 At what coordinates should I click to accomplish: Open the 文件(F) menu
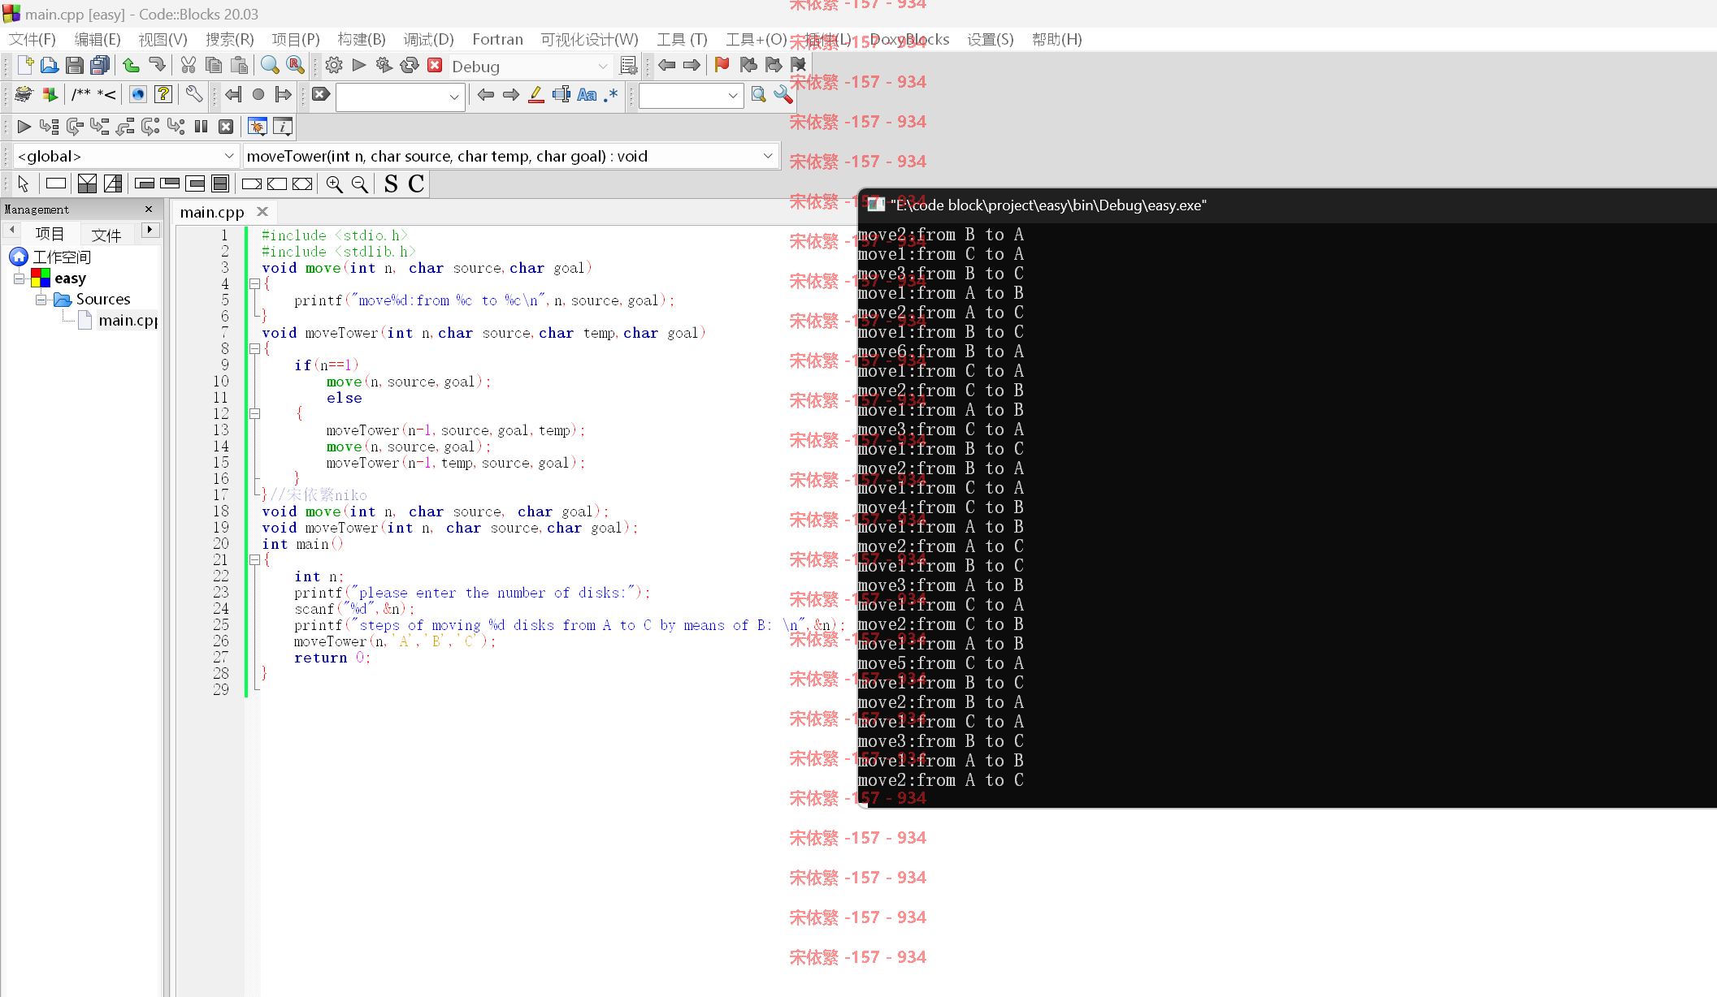[33, 39]
